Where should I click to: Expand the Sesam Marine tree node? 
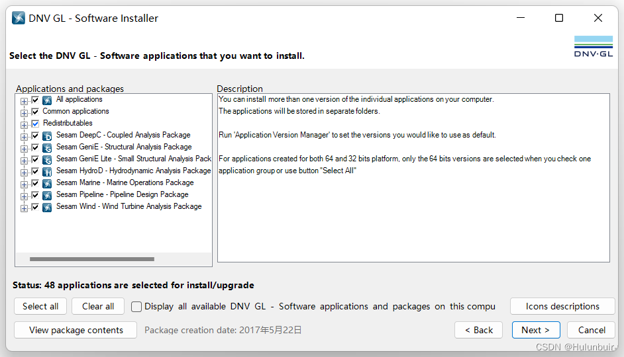point(25,184)
